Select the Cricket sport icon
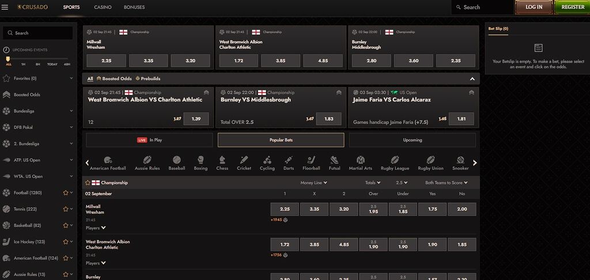This screenshot has width=590, height=280. point(244,164)
